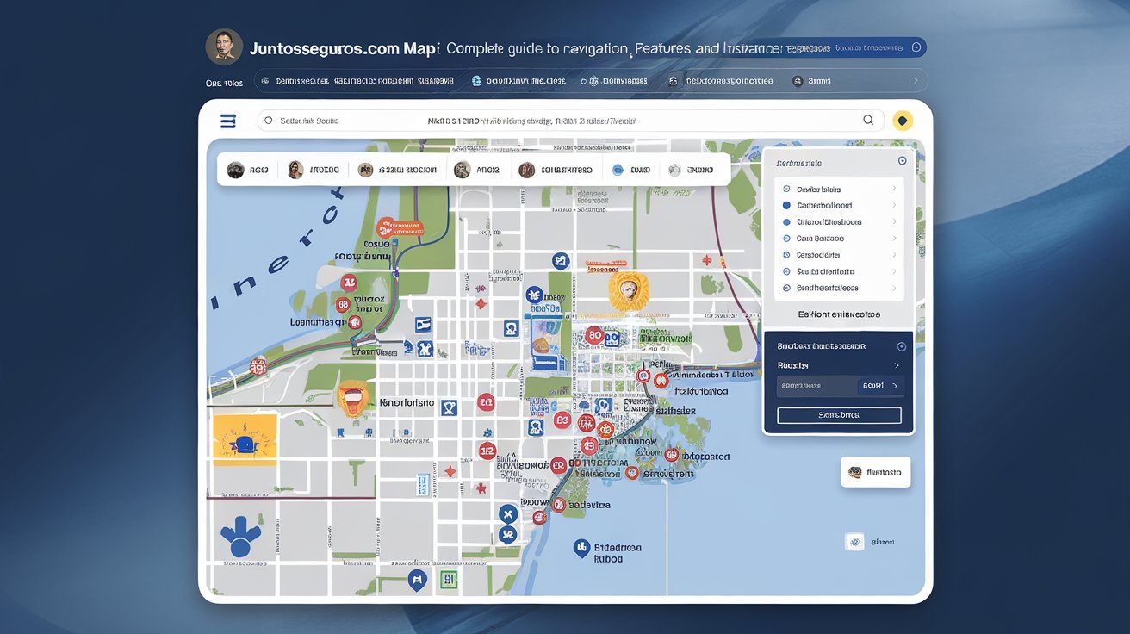This screenshot has width=1130, height=634.
Task: Click the text line between the two right-side panels
Action: 839,314
